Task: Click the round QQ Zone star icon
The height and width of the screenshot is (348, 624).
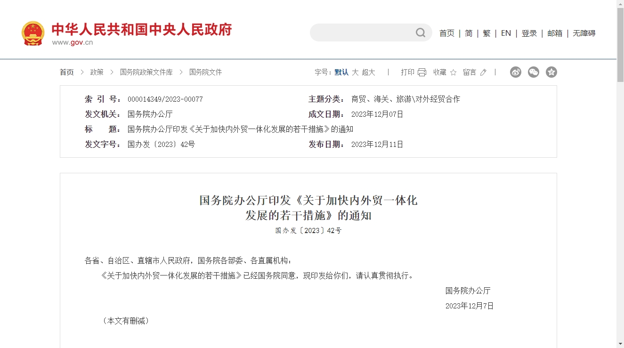Action: point(551,72)
